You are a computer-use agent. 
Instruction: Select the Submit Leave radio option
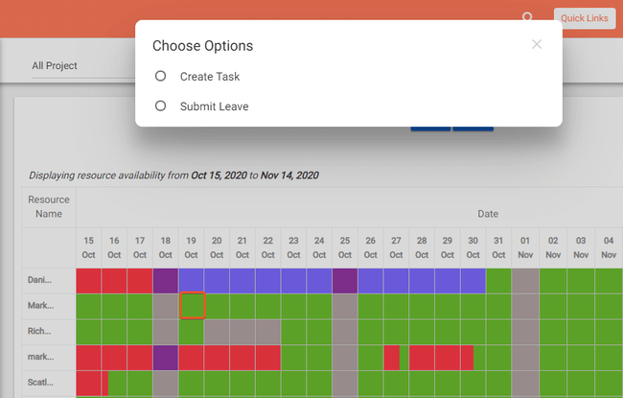pyautogui.click(x=160, y=106)
